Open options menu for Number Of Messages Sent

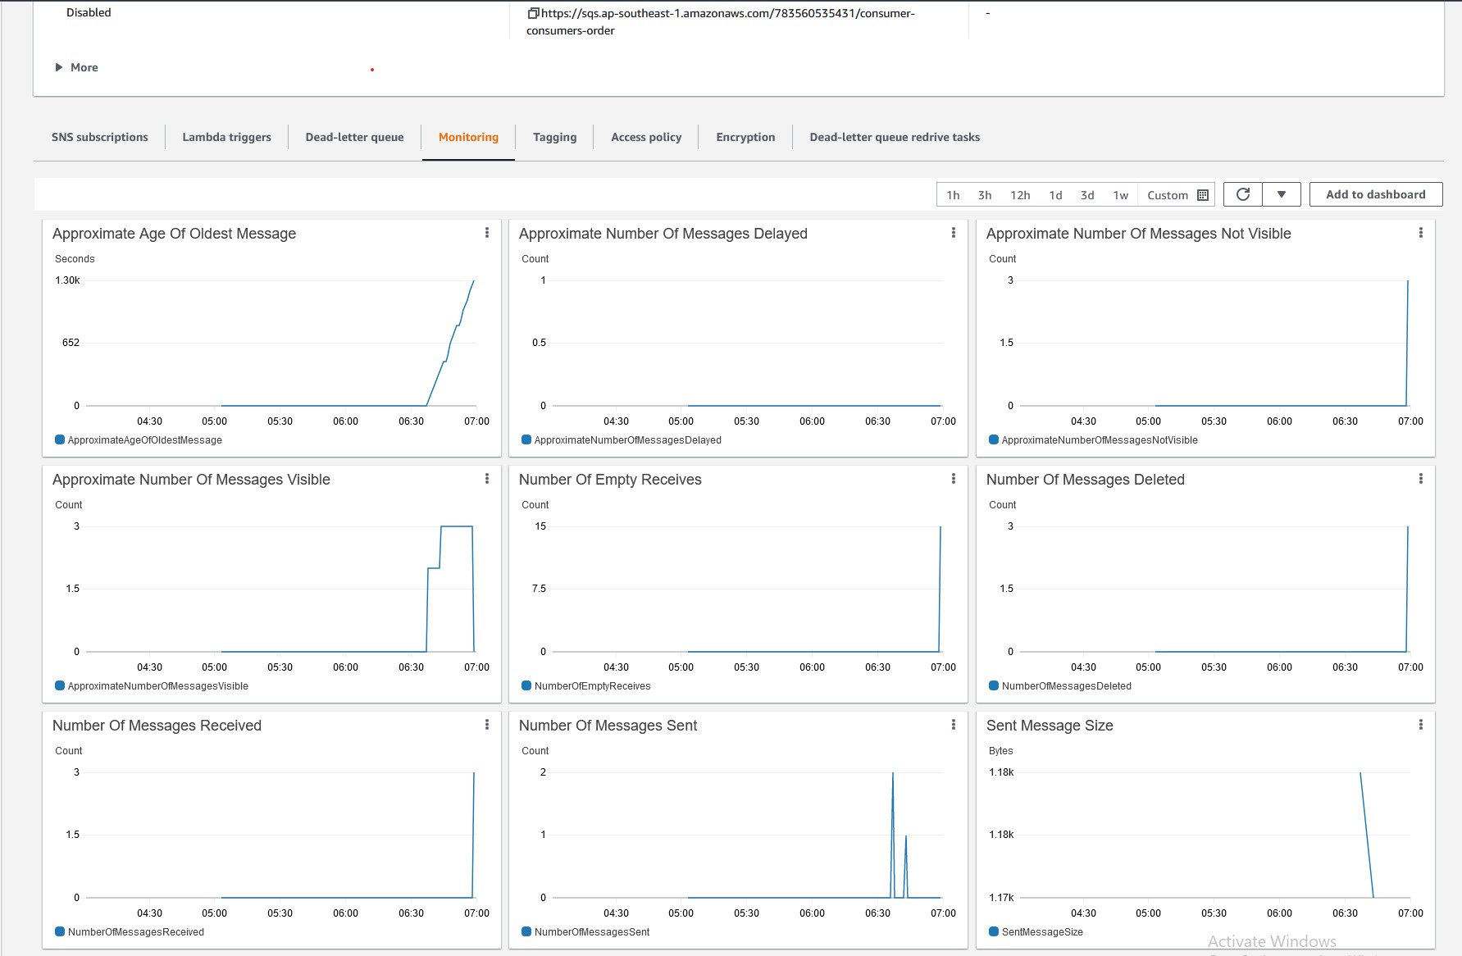pos(954,725)
